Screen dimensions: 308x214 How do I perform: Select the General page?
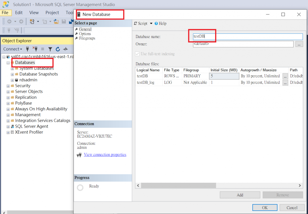click(85, 29)
